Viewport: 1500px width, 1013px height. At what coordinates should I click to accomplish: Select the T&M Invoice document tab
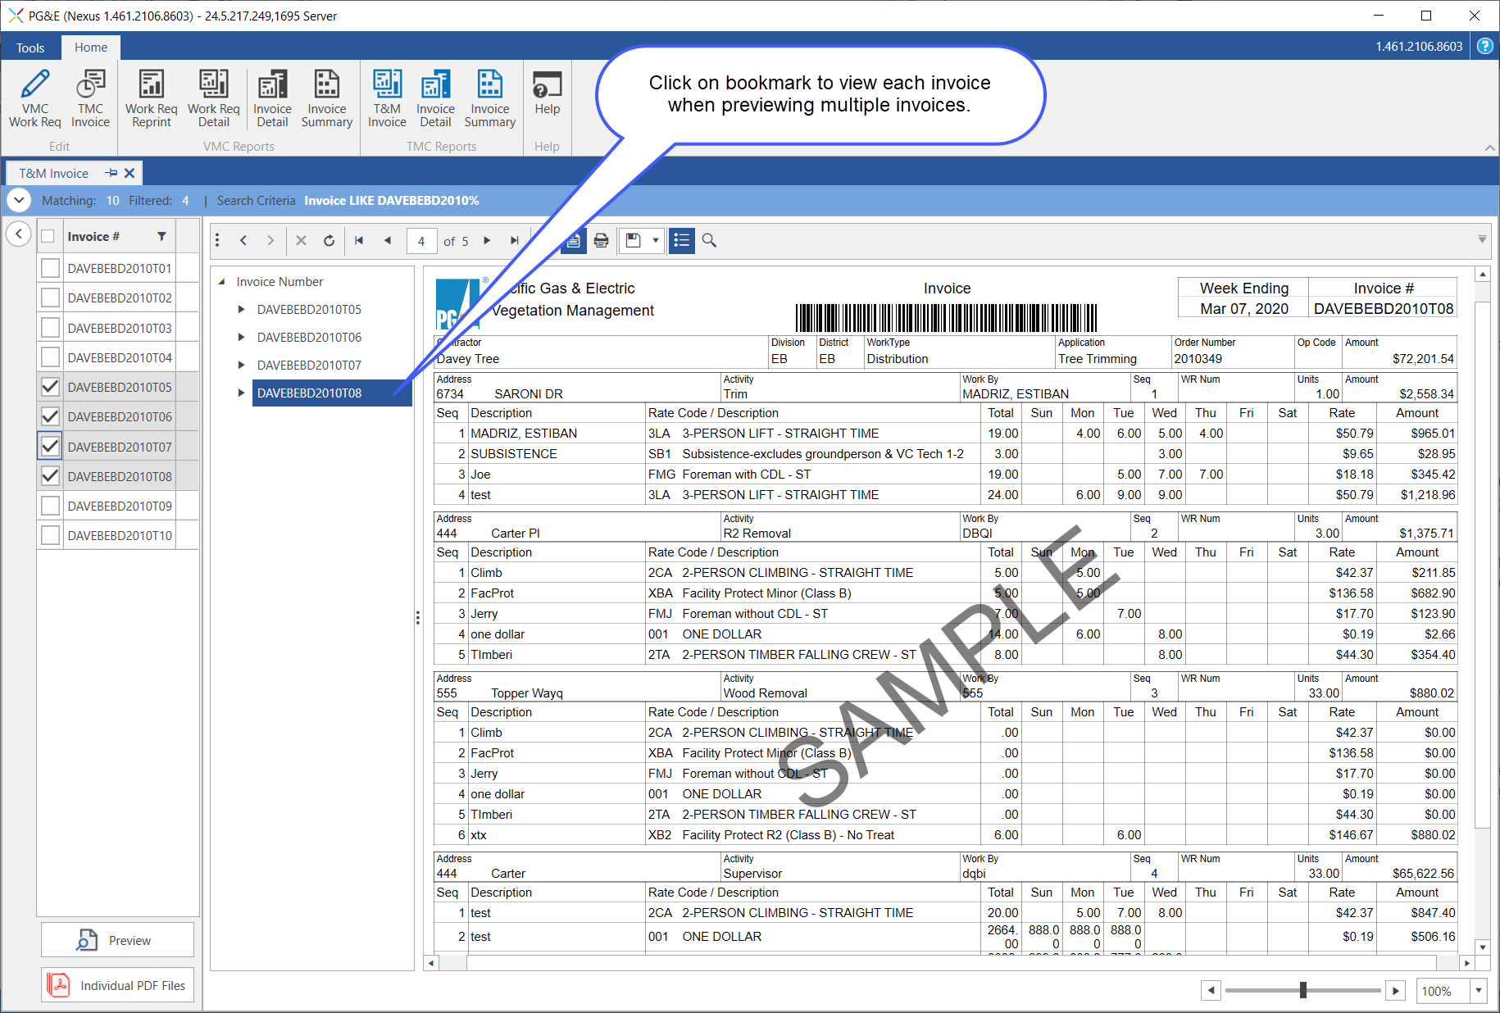[x=54, y=173]
